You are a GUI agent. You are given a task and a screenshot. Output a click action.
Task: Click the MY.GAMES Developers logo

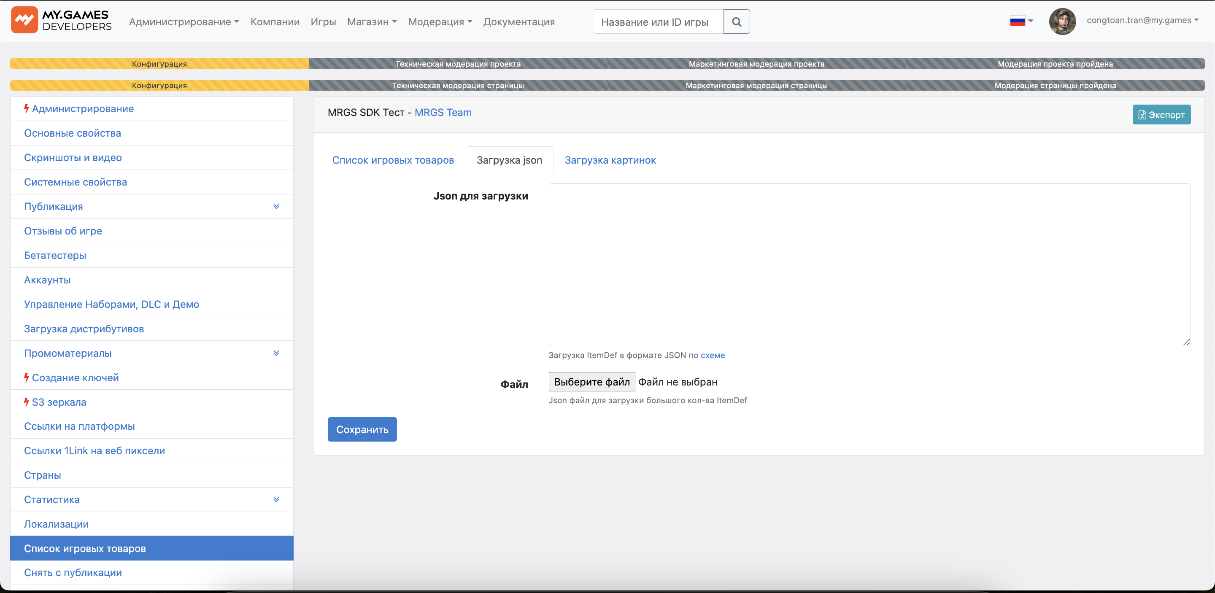point(61,21)
